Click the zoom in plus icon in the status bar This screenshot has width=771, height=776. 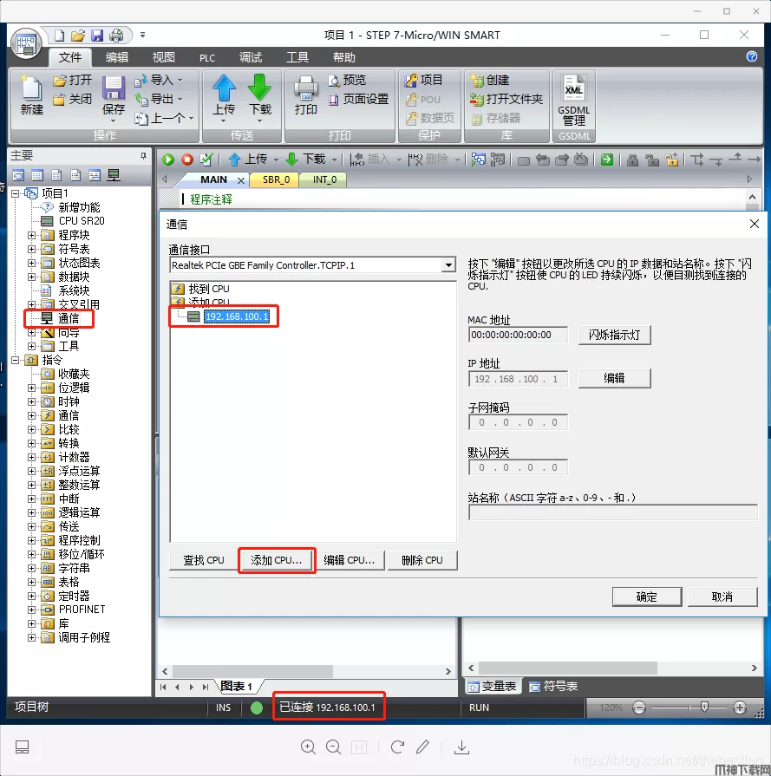(x=740, y=708)
